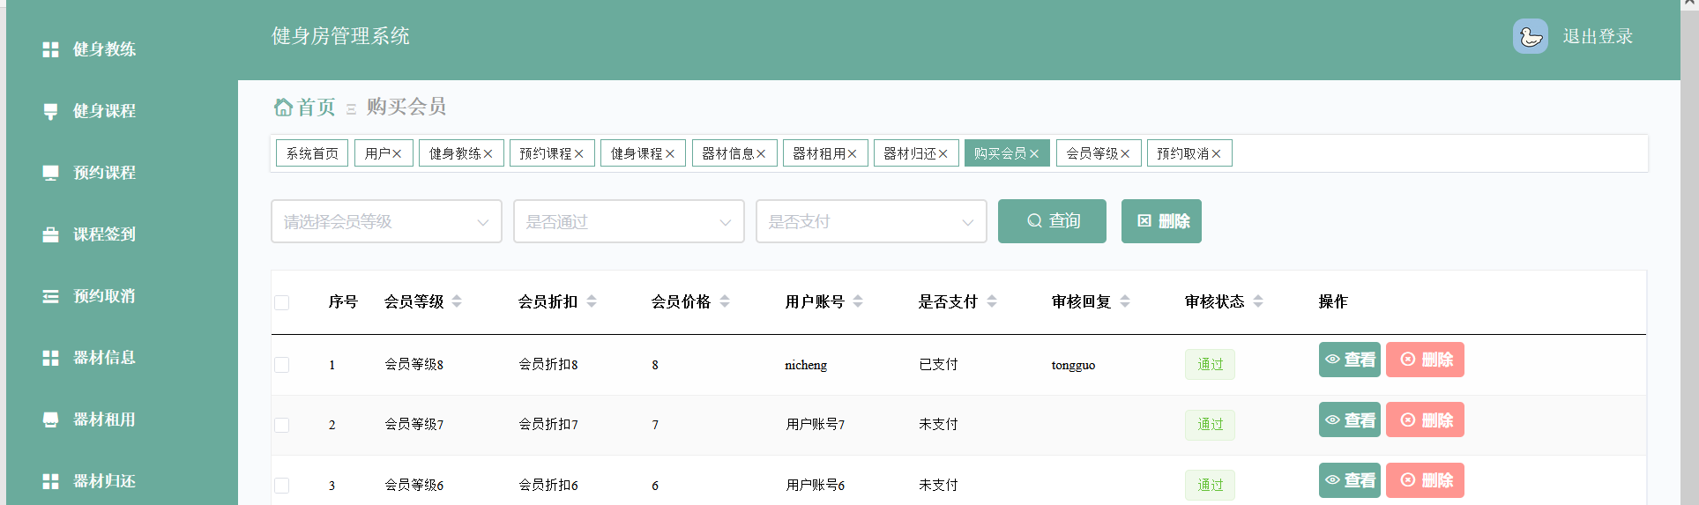The image size is (1699, 505).
Task: Check the row for 会员等级7
Action: pyautogui.click(x=282, y=425)
